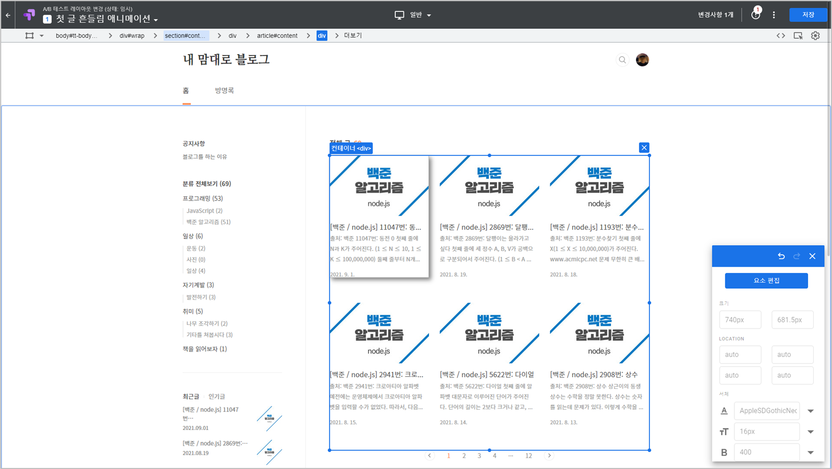This screenshot has width=832, height=469.
Task: Click the 요소 편집 button
Action: (766, 280)
